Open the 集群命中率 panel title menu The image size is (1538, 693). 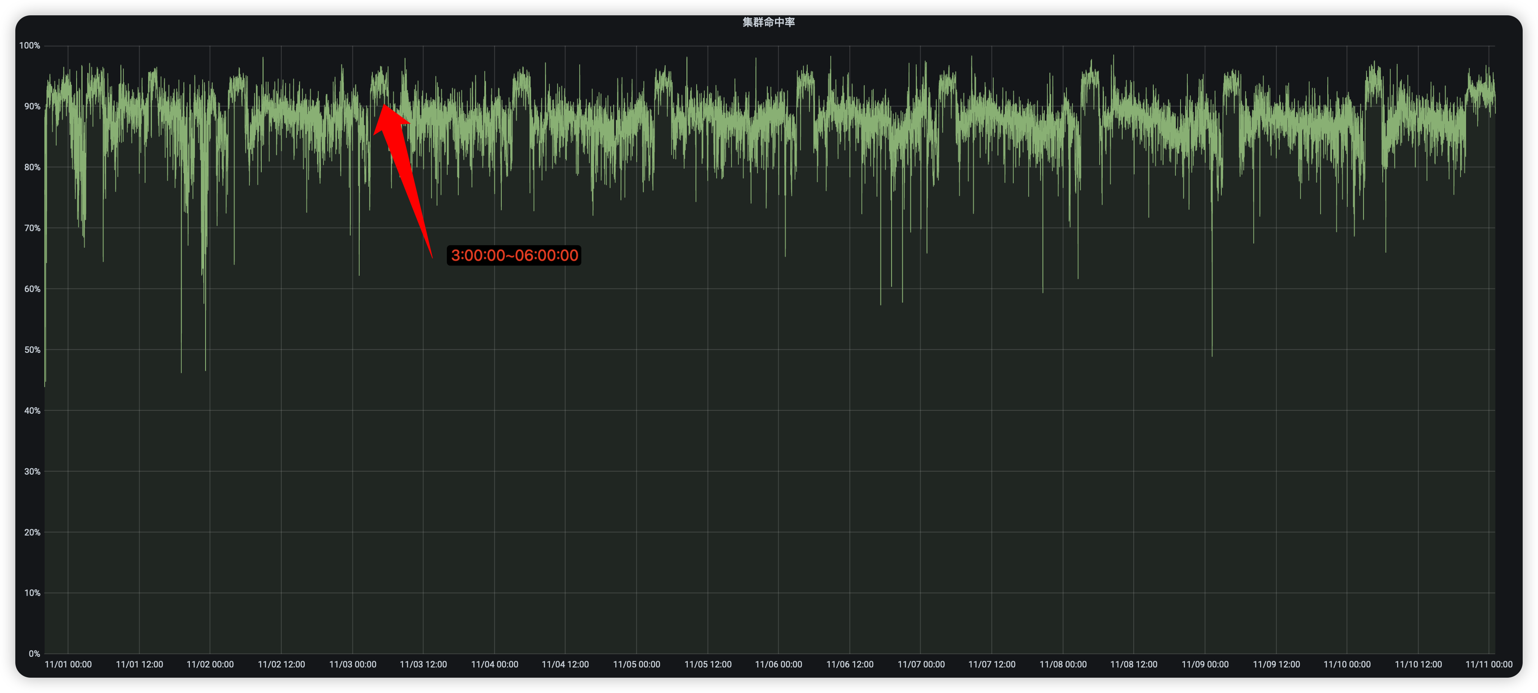tap(769, 22)
